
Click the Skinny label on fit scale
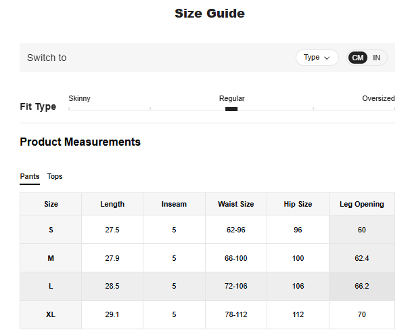tap(79, 98)
